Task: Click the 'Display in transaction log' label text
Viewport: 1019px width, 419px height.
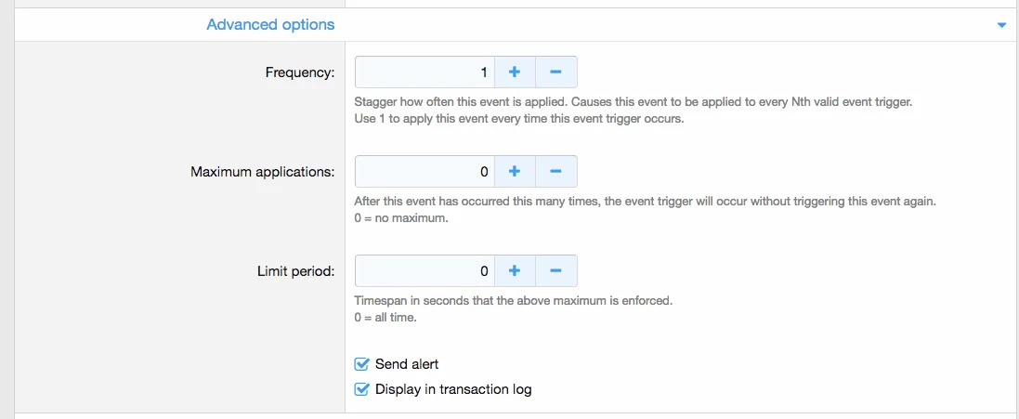Action: point(453,389)
